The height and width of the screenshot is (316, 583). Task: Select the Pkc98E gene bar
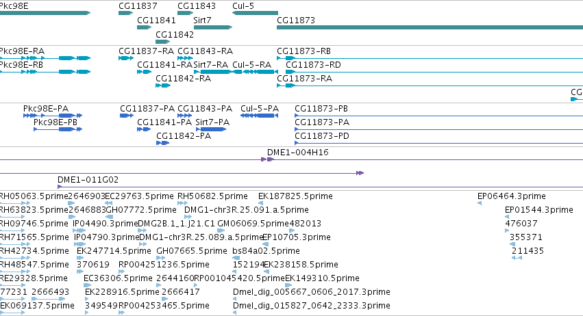click(x=45, y=13)
